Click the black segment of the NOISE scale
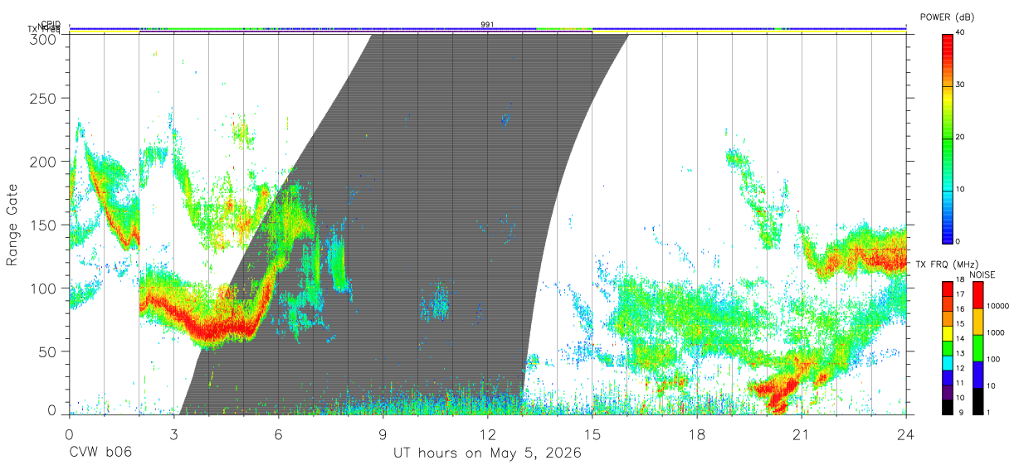1019x470 pixels. tap(978, 401)
